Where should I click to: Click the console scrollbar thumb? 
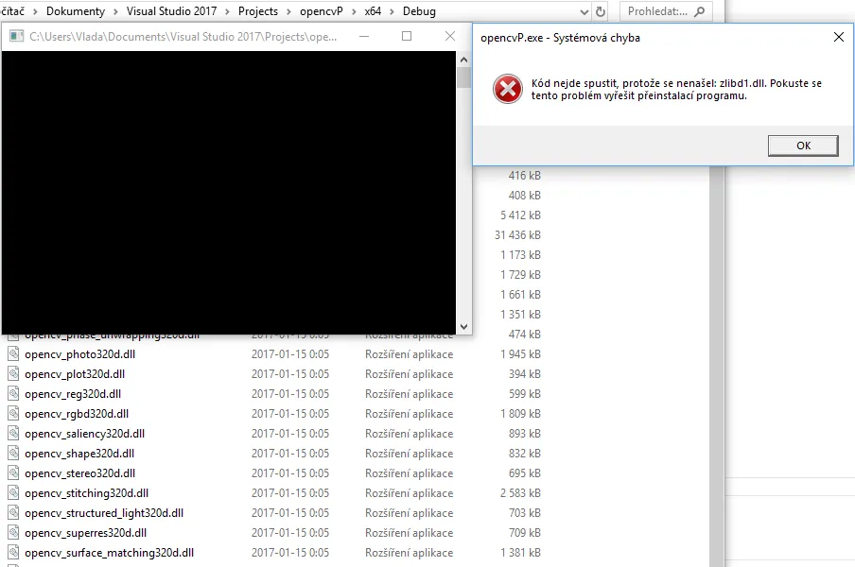click(463, 77)
